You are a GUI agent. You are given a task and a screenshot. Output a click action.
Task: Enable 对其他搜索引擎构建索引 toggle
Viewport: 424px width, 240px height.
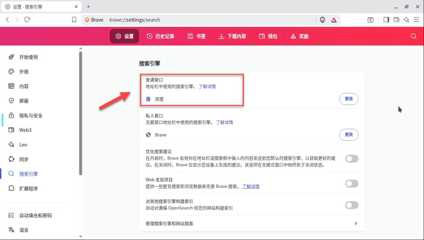pos(351,205)
